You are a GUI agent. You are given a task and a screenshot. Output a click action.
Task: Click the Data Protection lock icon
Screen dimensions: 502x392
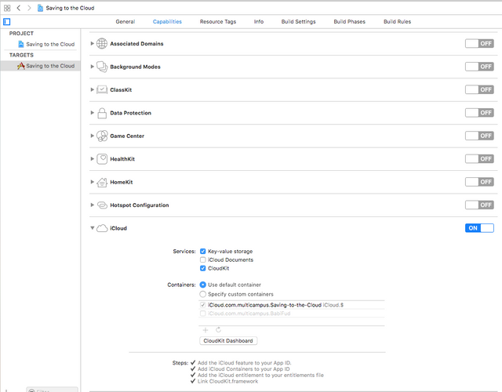(x=102, y=113)
